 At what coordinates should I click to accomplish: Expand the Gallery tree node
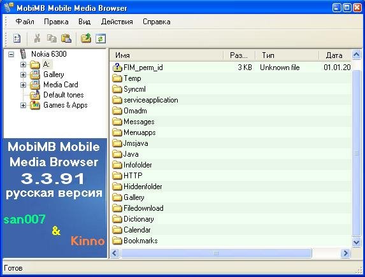point(23,75)
